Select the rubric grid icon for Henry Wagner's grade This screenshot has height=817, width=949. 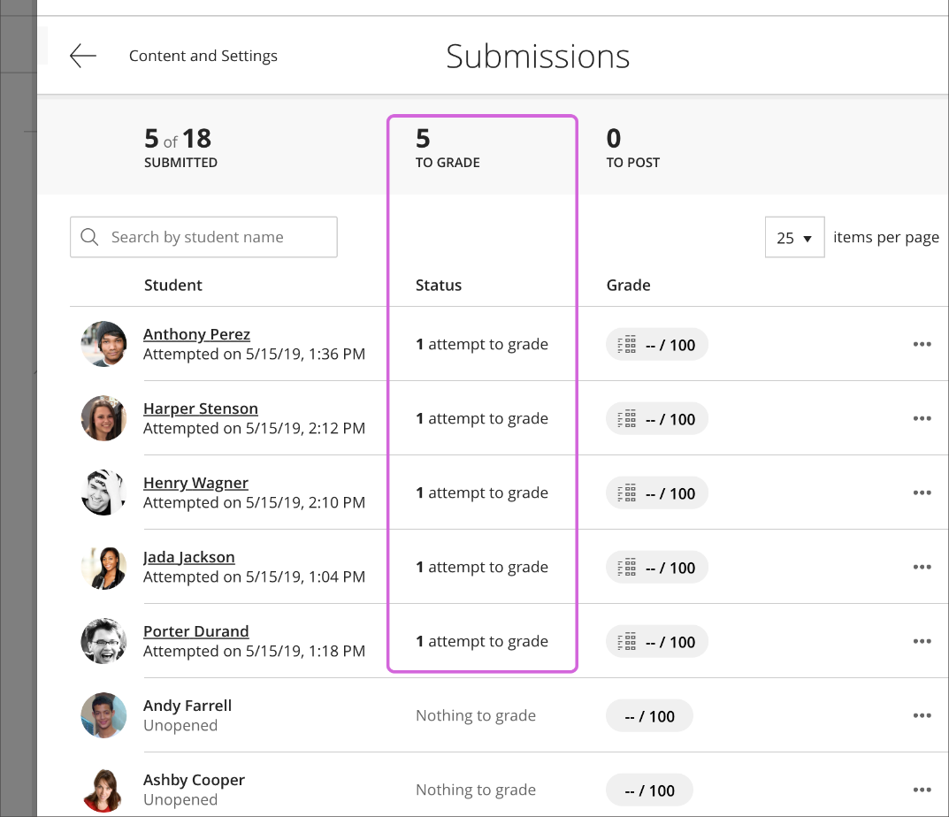[x=625, y=492]
